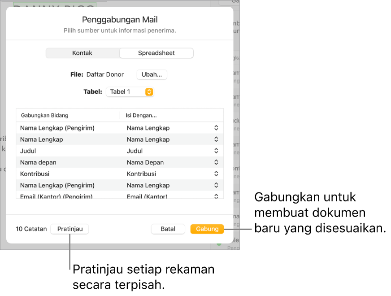Image resolution: width=391 pixels, height=296 pixels.
Task: Open dropdown for Nama depan row
Action: pyautogui.click(x=216, y=162)
